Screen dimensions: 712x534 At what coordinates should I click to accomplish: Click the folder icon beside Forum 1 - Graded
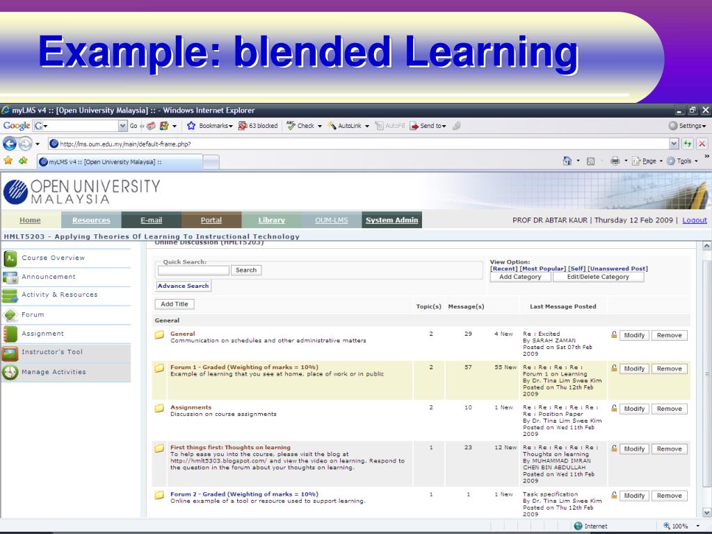(x=159, y=368)
